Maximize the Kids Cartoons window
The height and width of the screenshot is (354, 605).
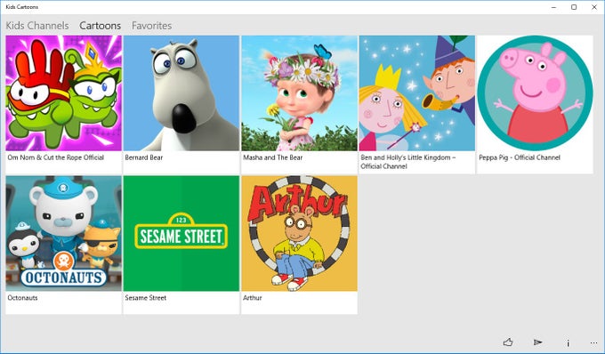574,7
